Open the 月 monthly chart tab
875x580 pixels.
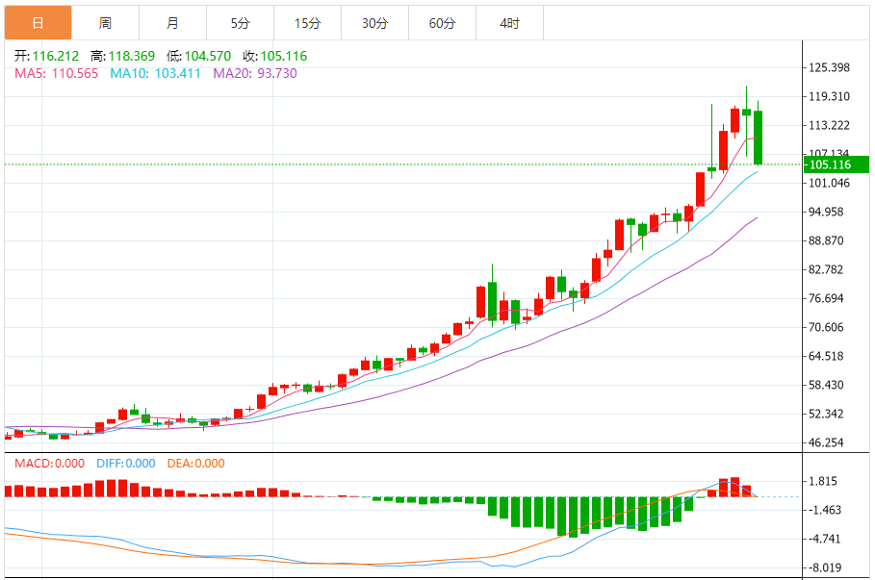(172, 22)
